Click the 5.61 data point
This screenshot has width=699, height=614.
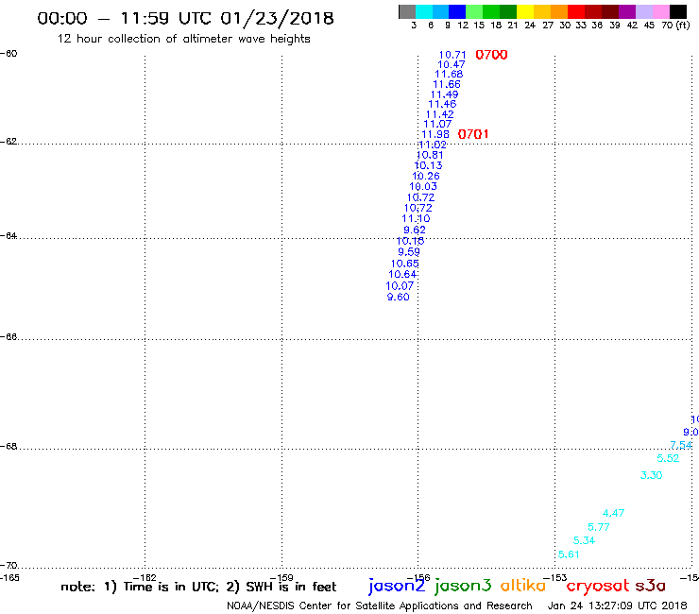[x=569, y=554]
